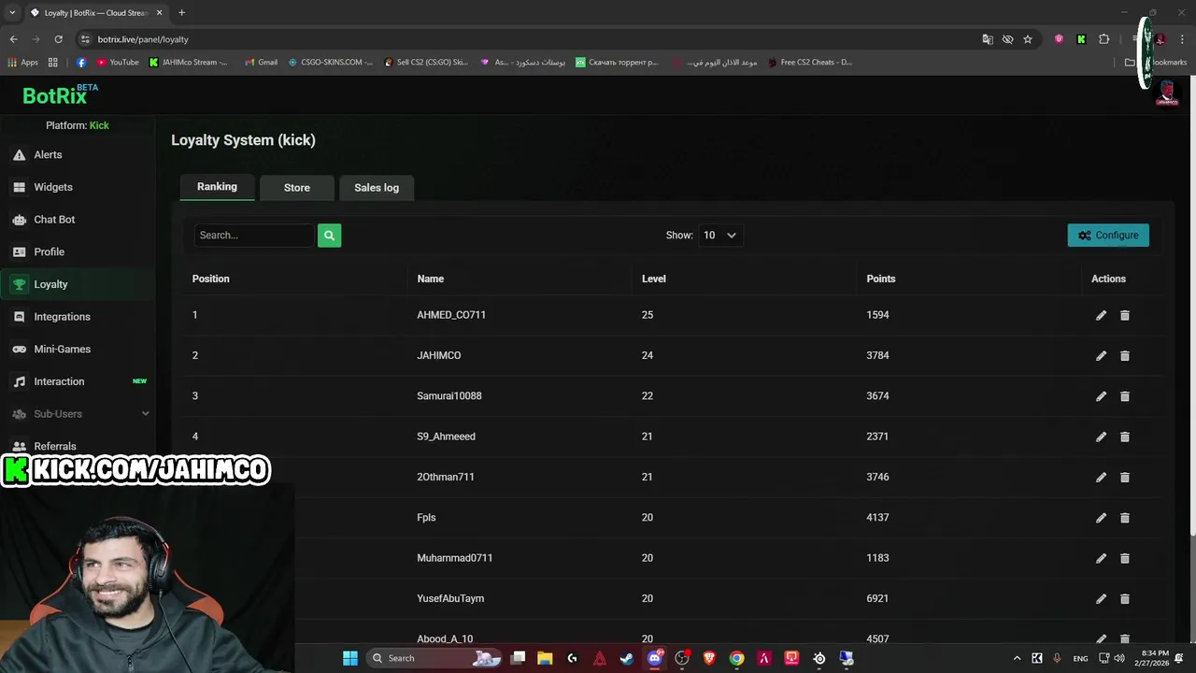Click the taskbar Search box

point(434,658)
